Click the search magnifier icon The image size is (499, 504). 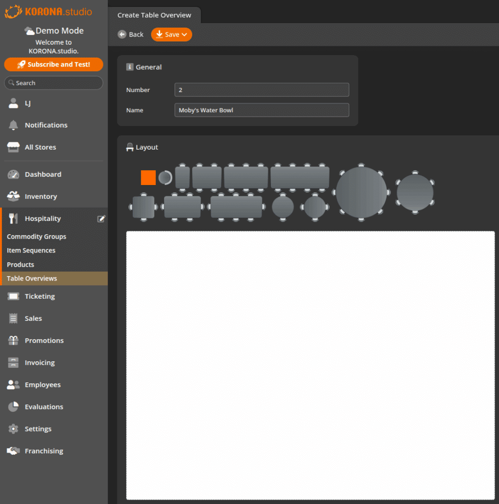click(11, 83)
